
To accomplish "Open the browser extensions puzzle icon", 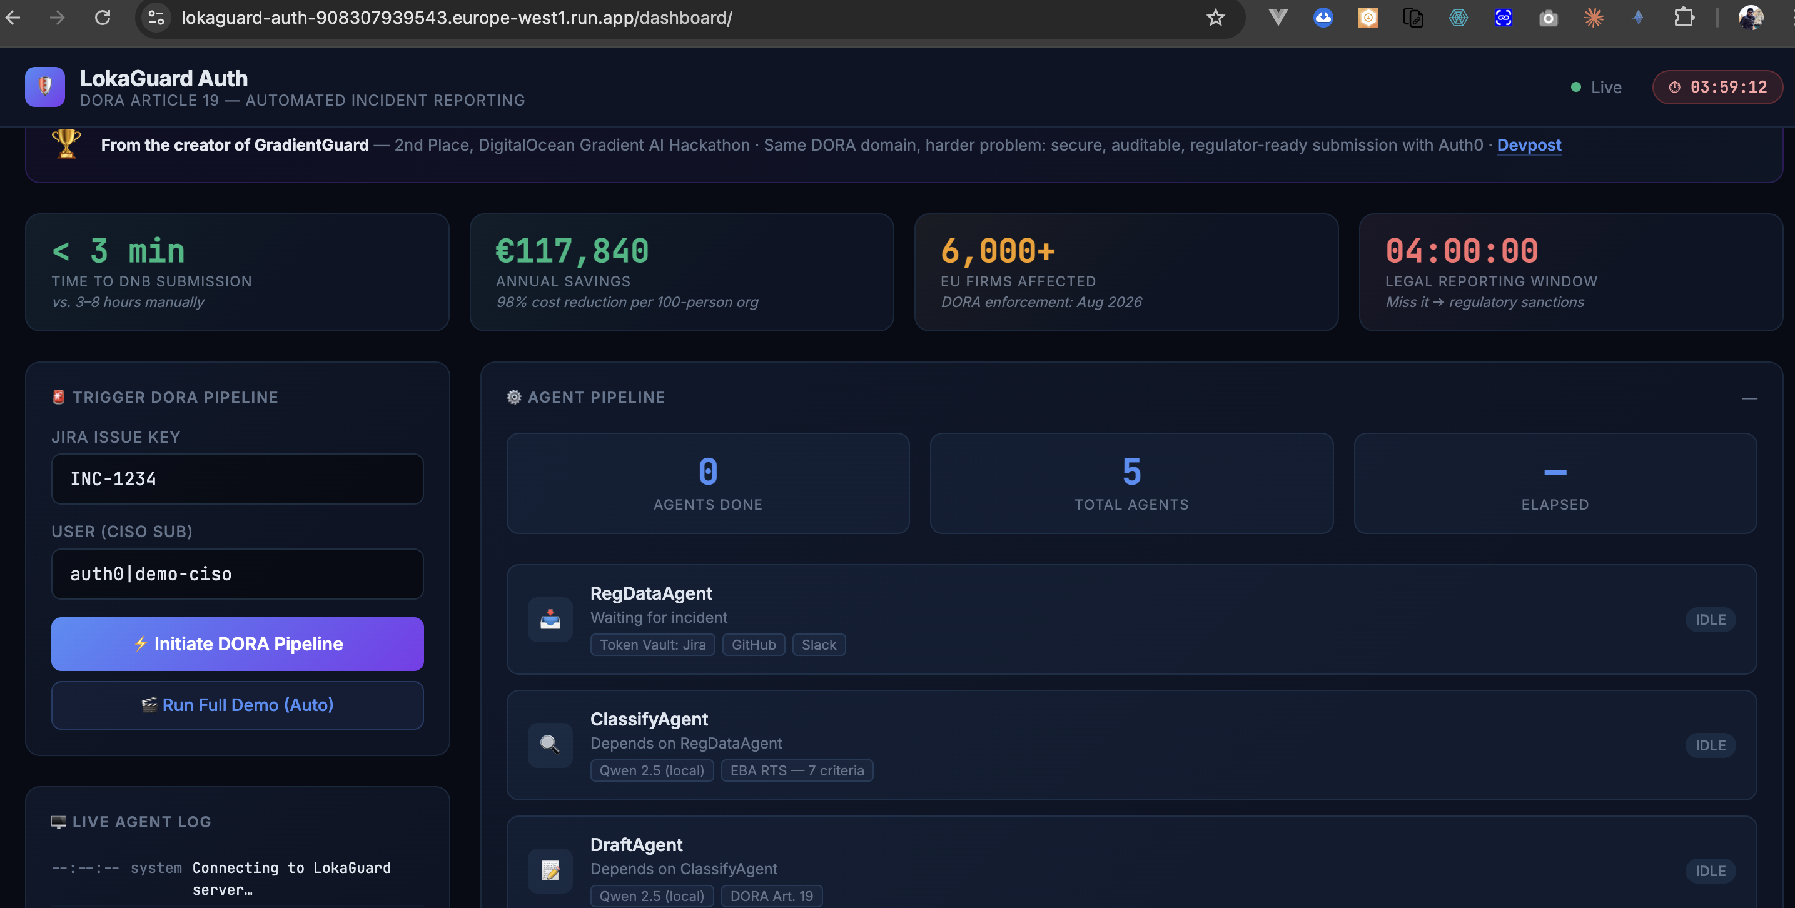I will pyautogui.click(x=1684, y=18).
